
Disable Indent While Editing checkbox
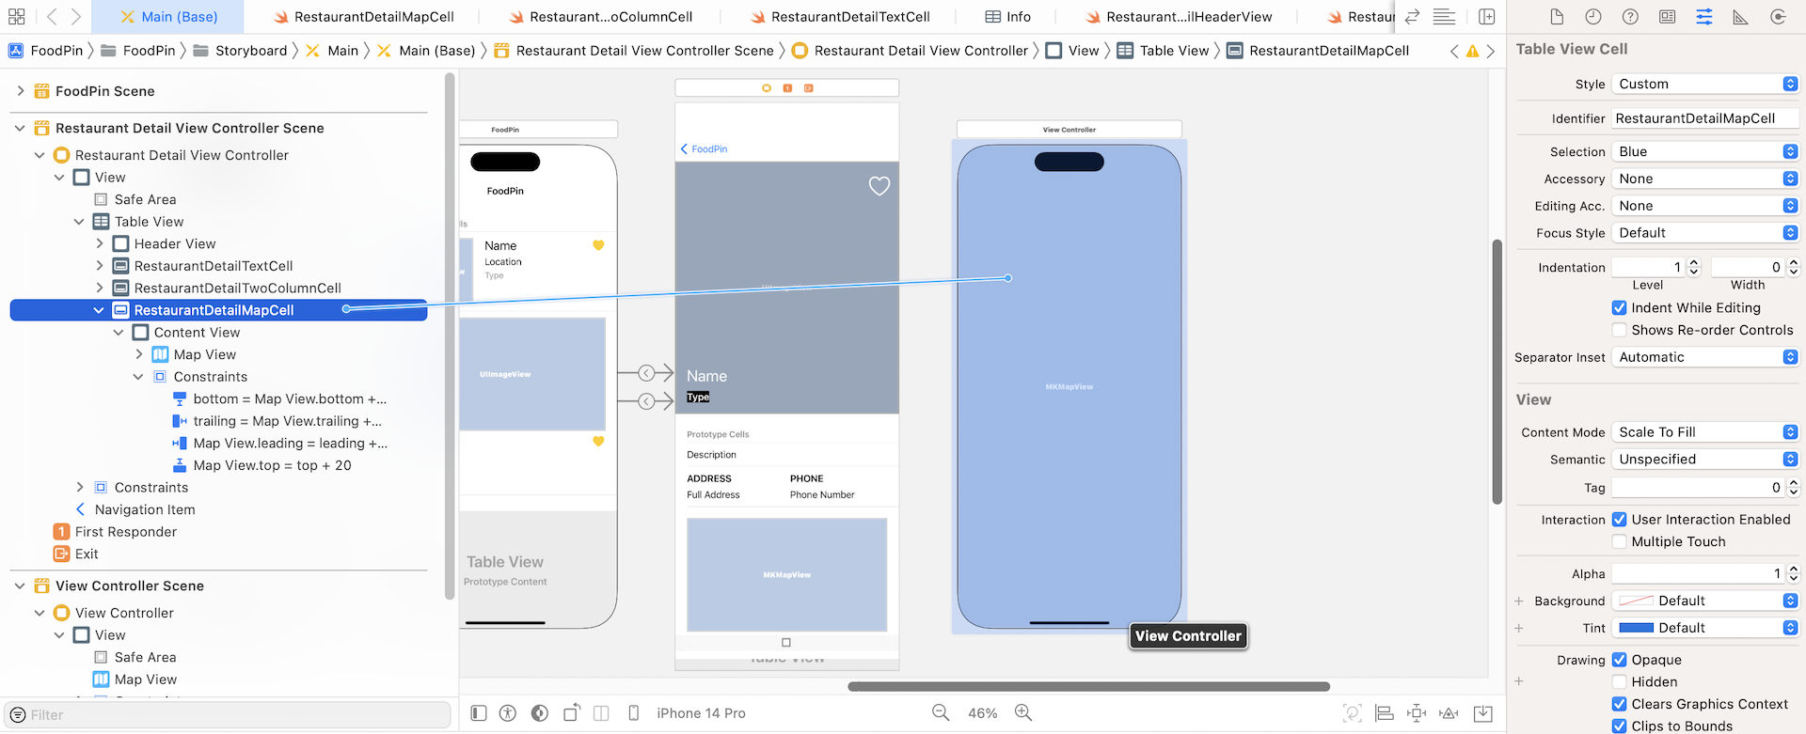pyautogui.click(x=1619, y=307)
